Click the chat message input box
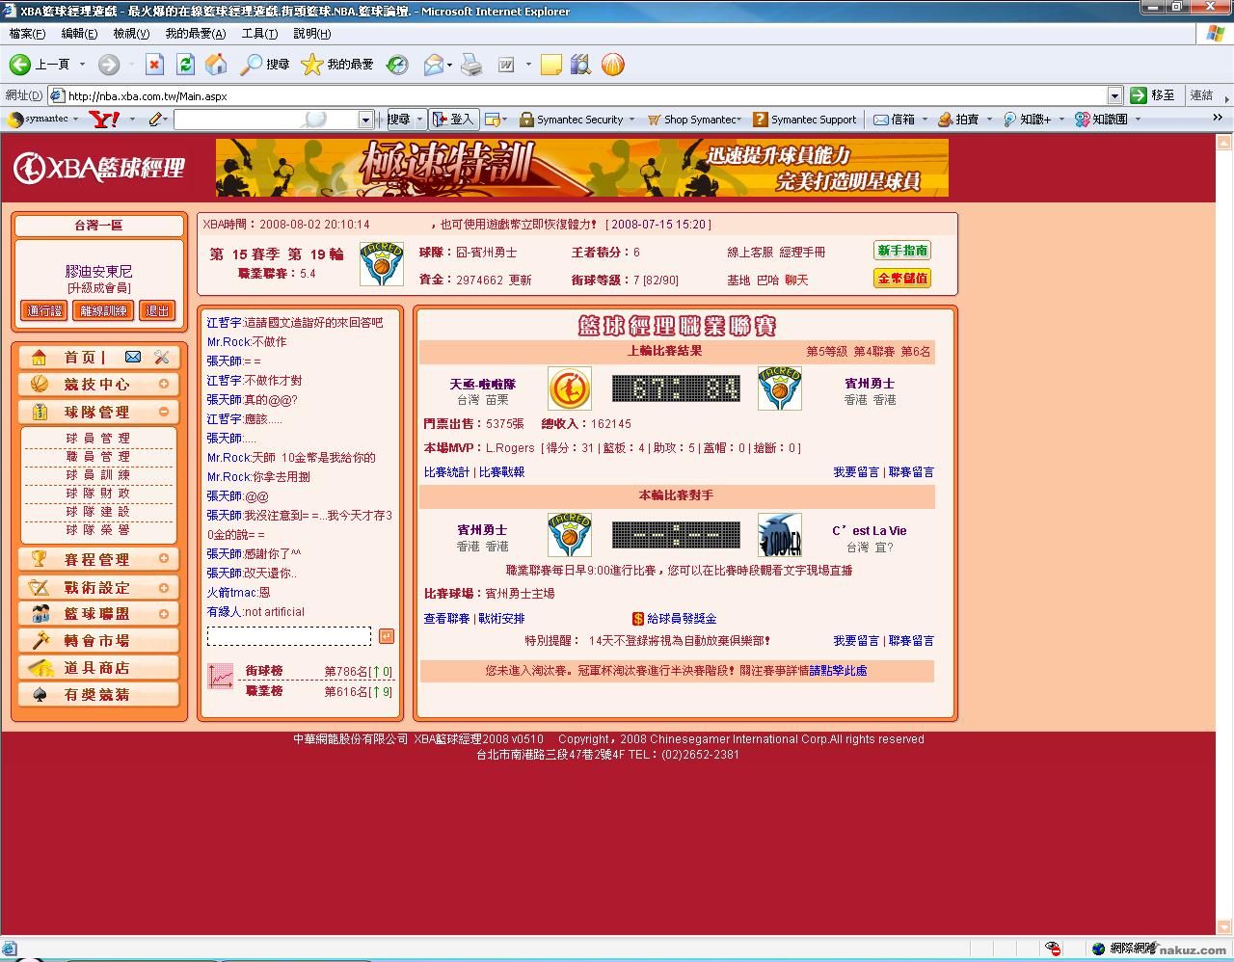Viewport: 1234px width, 962px height. click(288, 636)
